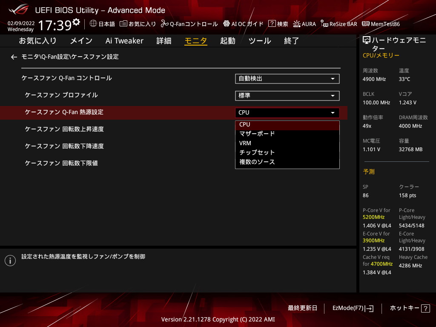Click the globe language icon
The height and width of the screenshot is (327, 436).
pyautogui.click(x=93, y=24)
